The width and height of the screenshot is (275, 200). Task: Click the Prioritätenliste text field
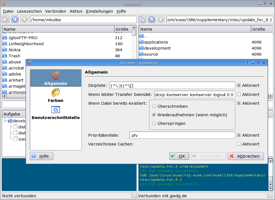click(182, 135)
